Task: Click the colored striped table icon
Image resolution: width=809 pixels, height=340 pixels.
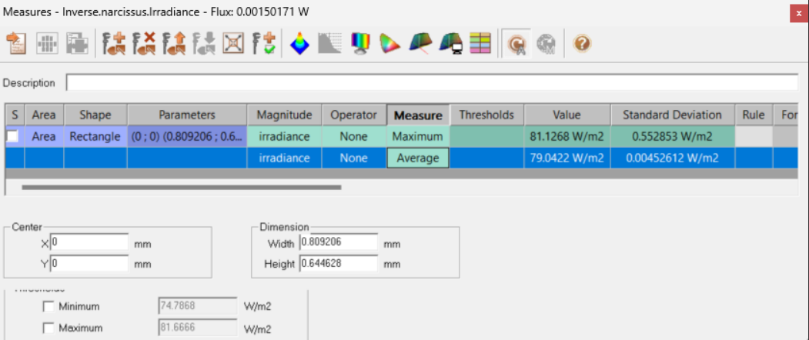Action: pos(480,43)
